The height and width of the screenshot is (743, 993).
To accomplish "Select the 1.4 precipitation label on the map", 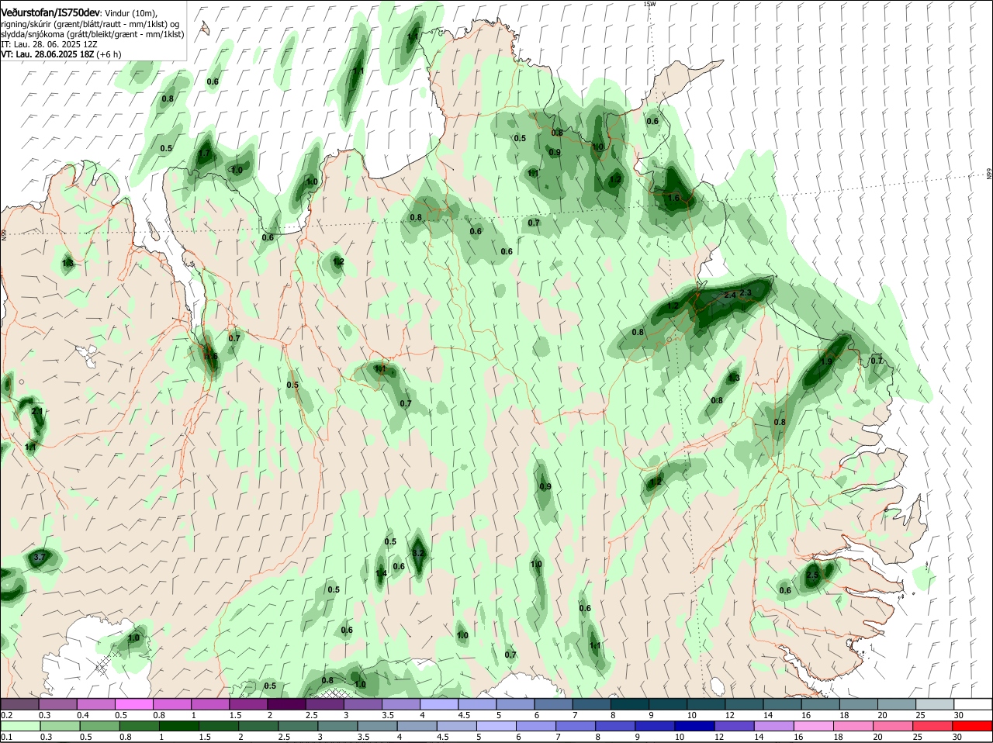I will click(381, 574).
